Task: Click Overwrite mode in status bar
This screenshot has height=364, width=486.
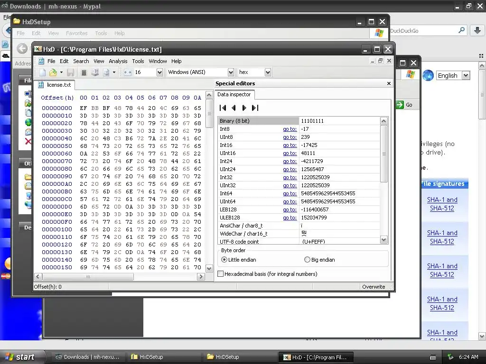Action: point(374,287)
